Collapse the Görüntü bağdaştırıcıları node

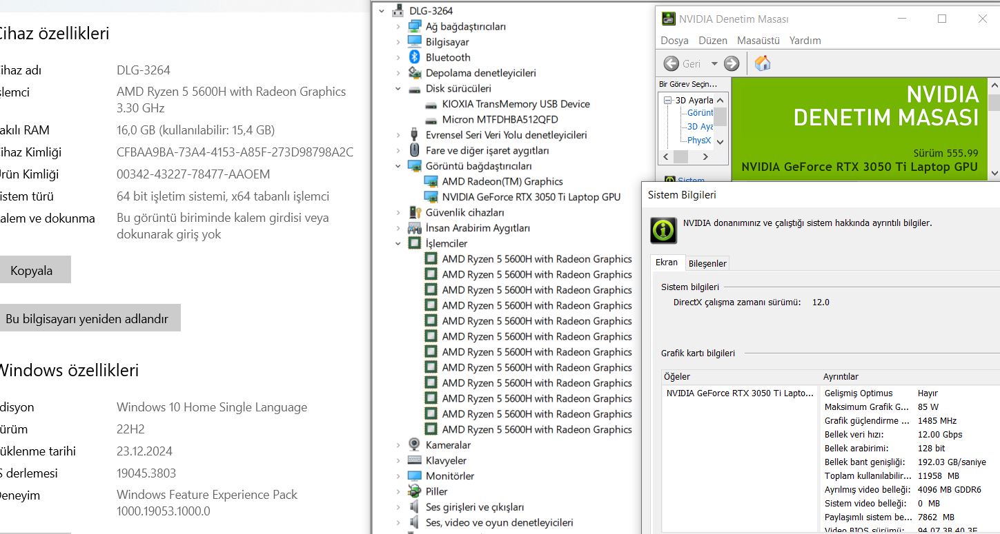tap(398, 166)
